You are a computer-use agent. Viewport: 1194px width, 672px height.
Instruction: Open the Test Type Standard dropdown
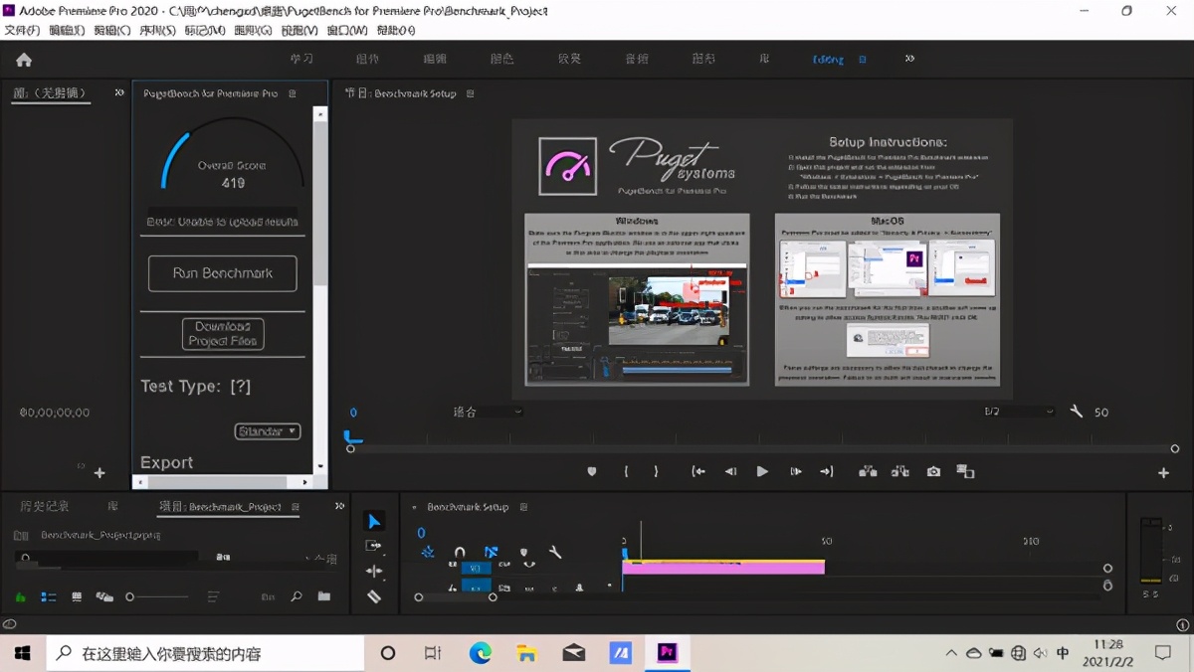268,431
